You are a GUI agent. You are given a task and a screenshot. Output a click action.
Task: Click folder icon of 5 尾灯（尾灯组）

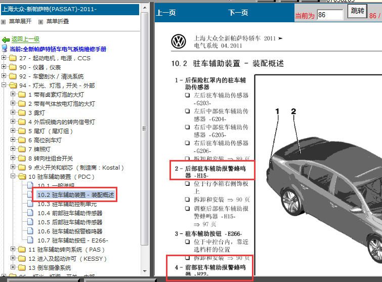pyautogui.click(x=22, y=131)
